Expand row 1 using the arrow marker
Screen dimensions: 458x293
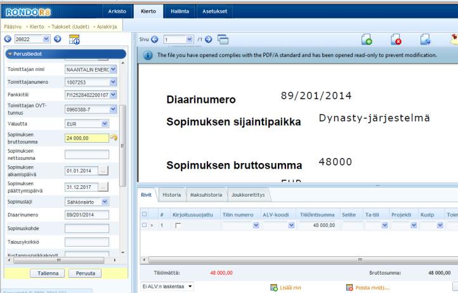tap(152, 225)
